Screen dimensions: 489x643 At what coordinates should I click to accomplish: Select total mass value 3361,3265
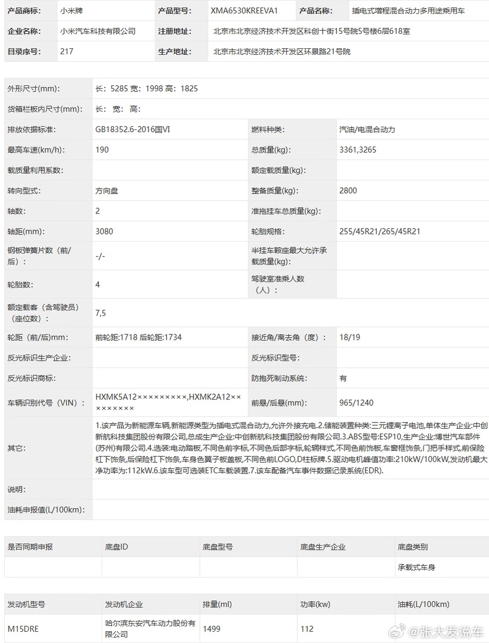(x=357, y=150)
